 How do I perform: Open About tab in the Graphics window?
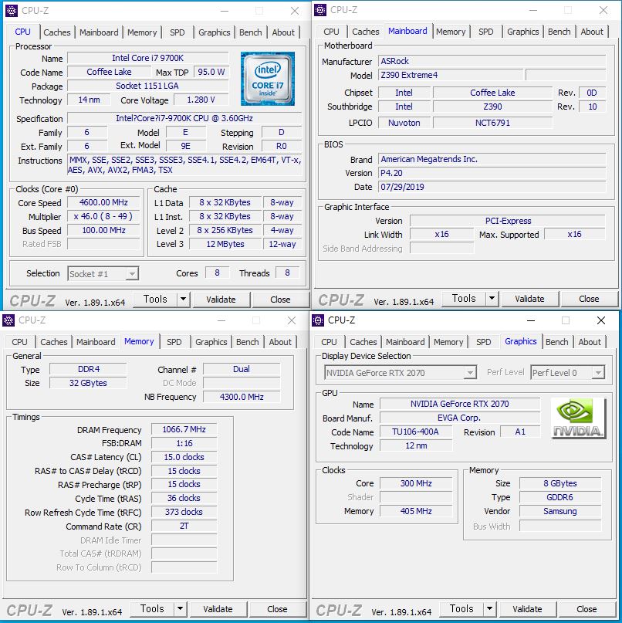tap(590, 342)
